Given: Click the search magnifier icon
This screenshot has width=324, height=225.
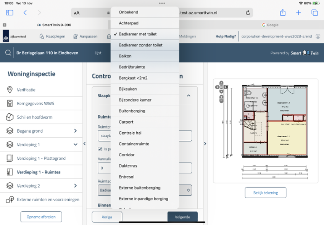Looking at the screenshot, I should 8,53.
